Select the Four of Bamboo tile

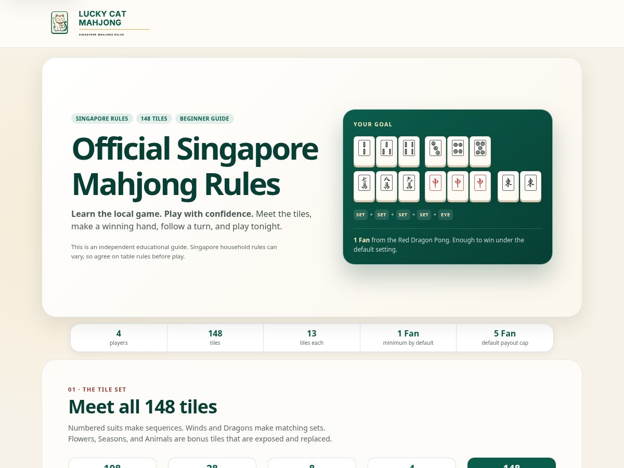[x=409, y=151]
